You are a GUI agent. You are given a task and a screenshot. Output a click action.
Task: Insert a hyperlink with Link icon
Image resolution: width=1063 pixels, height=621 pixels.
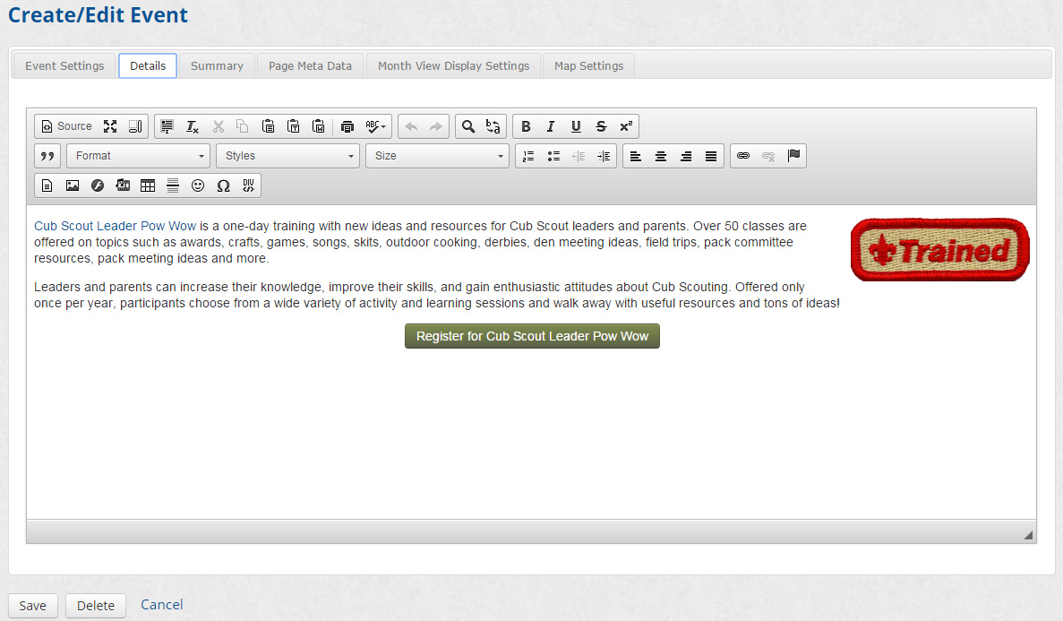pyautogui.click(x=743, y=156)
